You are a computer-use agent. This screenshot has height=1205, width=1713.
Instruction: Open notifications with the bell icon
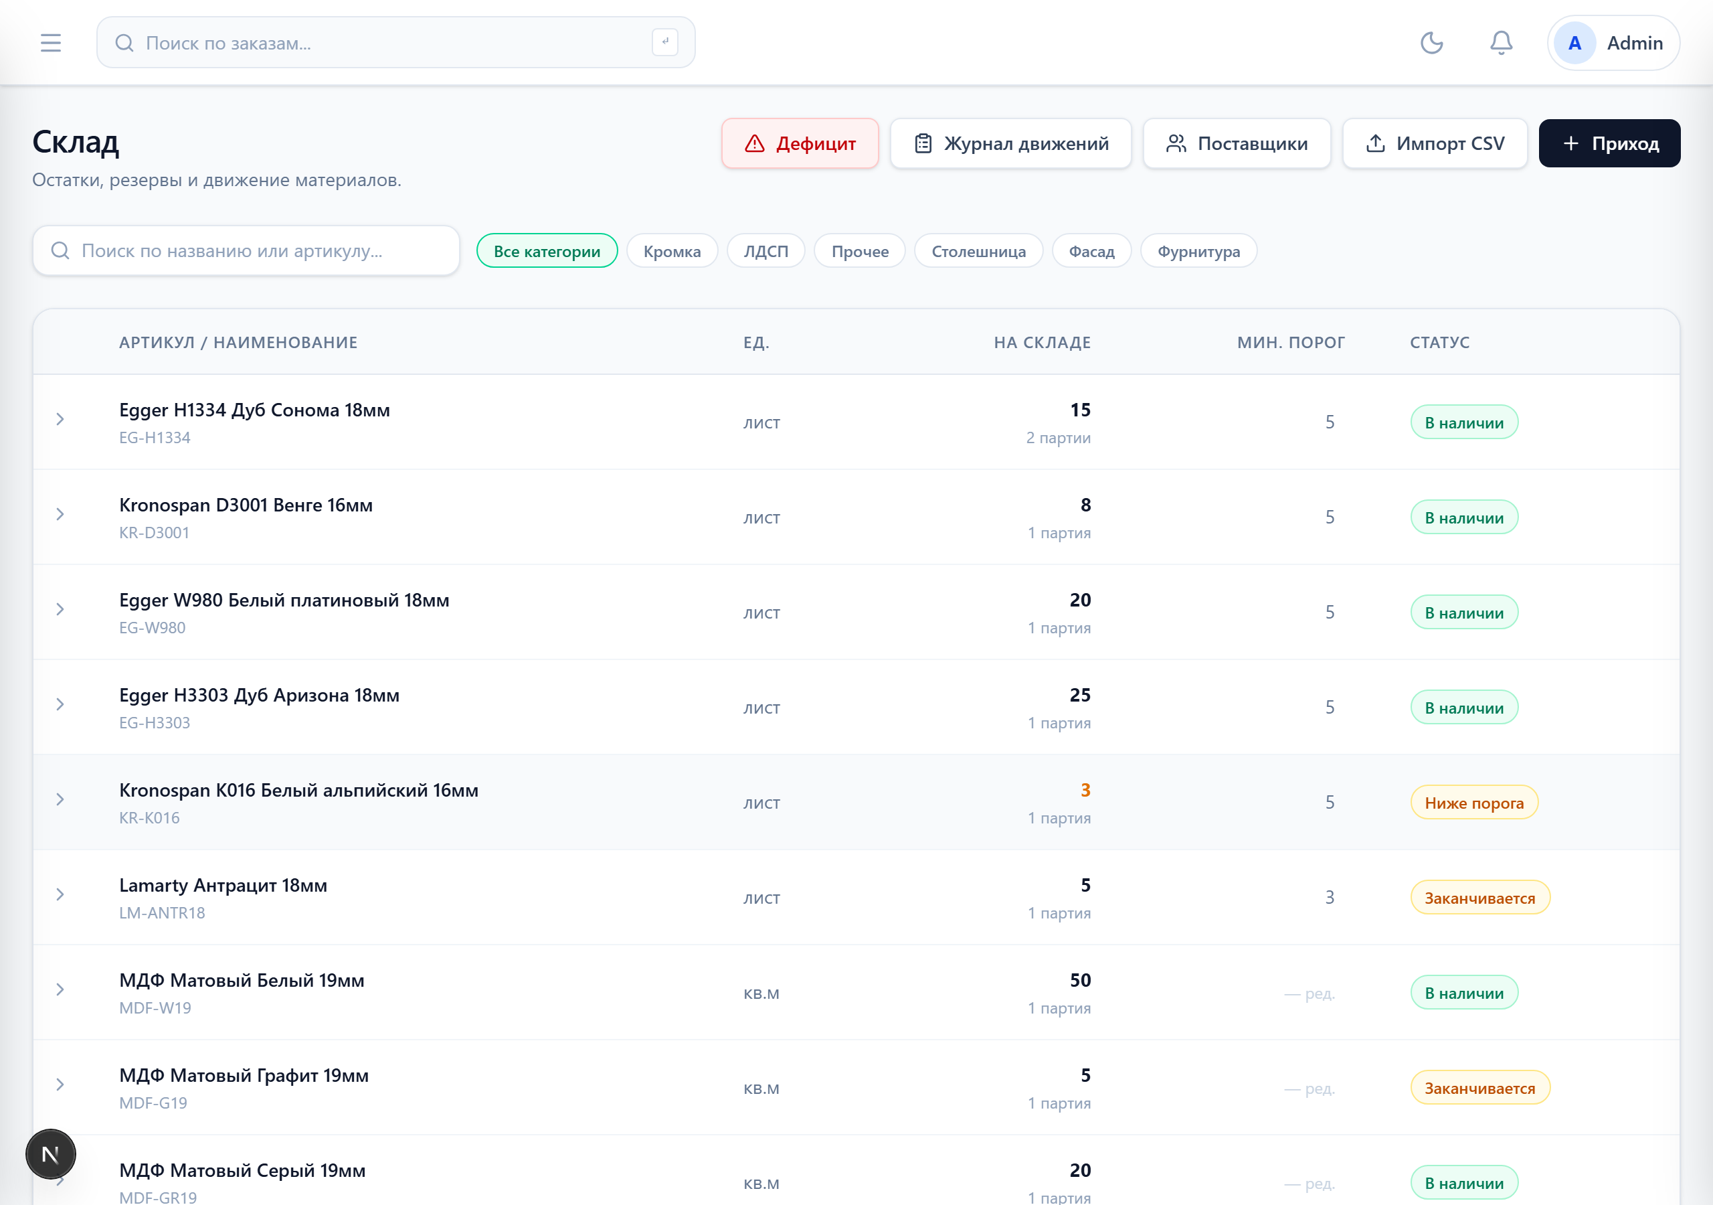tap(1500, 43)
